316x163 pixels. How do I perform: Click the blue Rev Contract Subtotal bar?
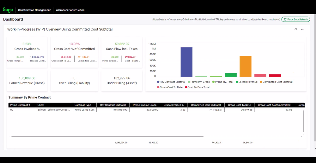pyautogui.click(x=186, y=62)
